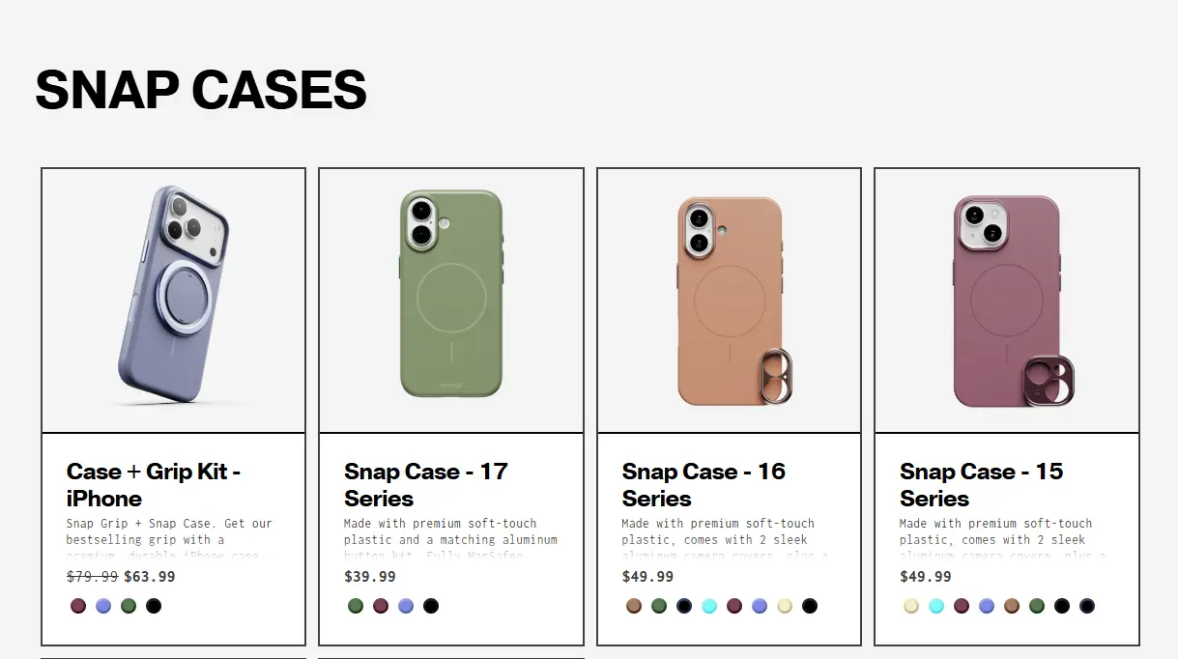This screenshot has width=1178, height=659.
Task: Select the green swatch for Snap Case 17 Series
Action: point(356,606)
